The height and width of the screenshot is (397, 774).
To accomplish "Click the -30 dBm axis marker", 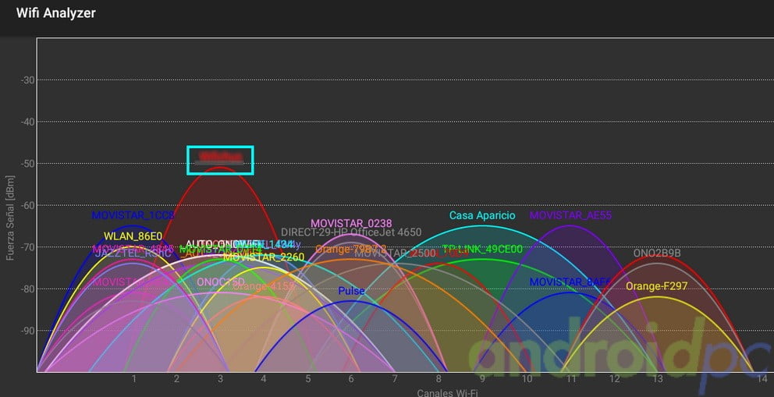I will click(28, 80).
